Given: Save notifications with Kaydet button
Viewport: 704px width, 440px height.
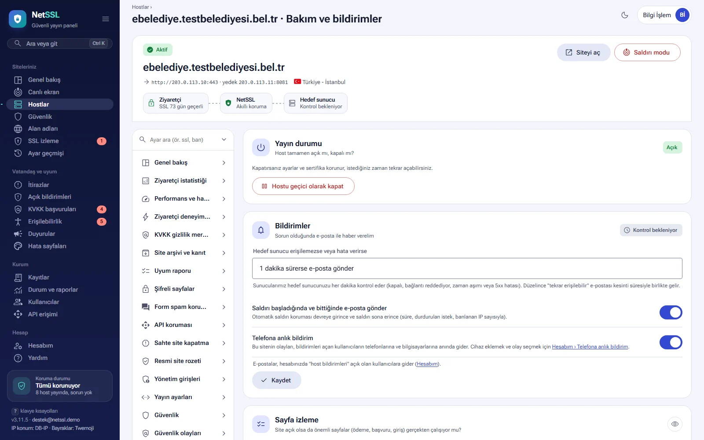Looking at the screenshot, I should tap(276, 380).
